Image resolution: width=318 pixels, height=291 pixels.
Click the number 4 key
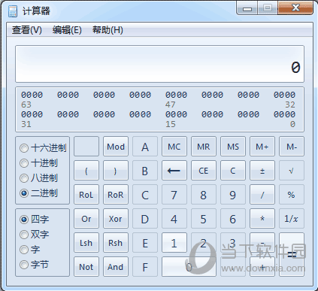pyautogui.click(x=174, y=219)
